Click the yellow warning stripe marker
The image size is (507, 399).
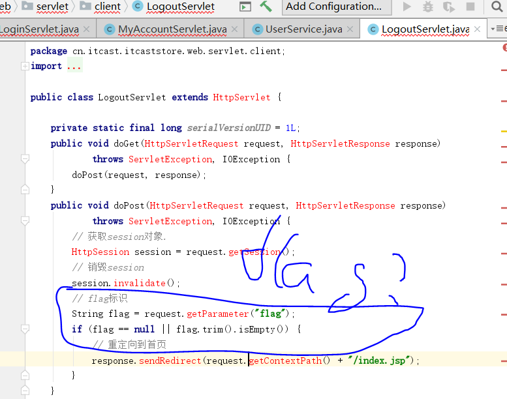[504, 132]
